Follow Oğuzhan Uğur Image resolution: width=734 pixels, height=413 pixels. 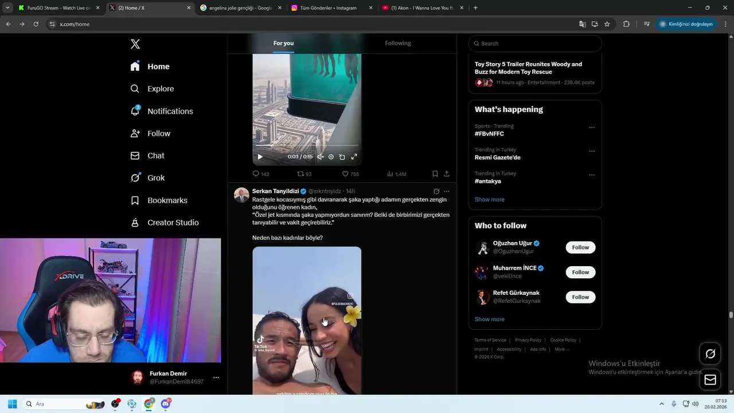580,247
